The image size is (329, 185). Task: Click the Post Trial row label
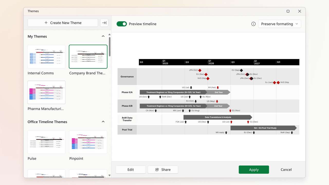pyautogui.click(x=127, y=130)
